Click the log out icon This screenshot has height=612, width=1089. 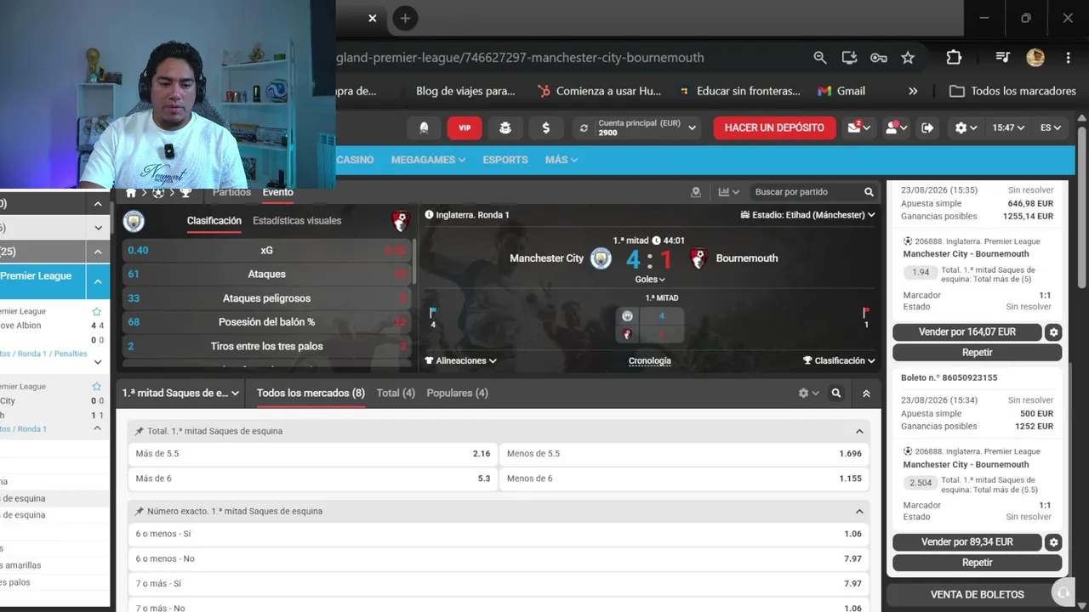point(927,127)
